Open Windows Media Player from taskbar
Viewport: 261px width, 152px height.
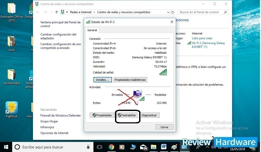click(122, 147)
